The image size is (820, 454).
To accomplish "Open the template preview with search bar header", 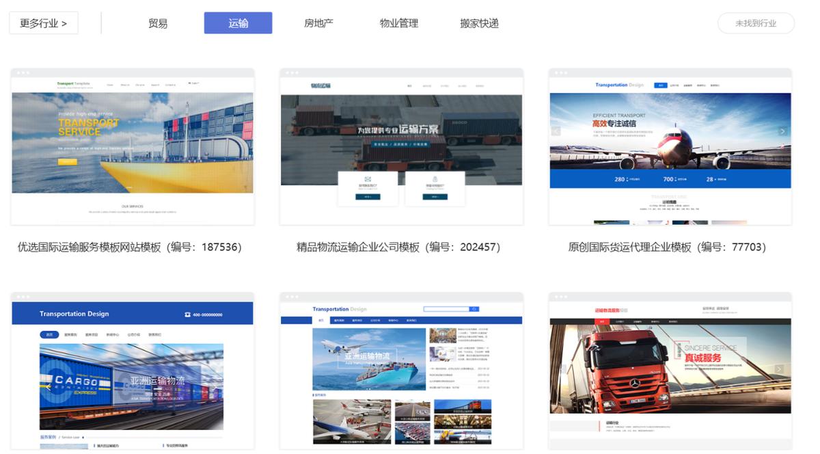I will tap(401, 373).
